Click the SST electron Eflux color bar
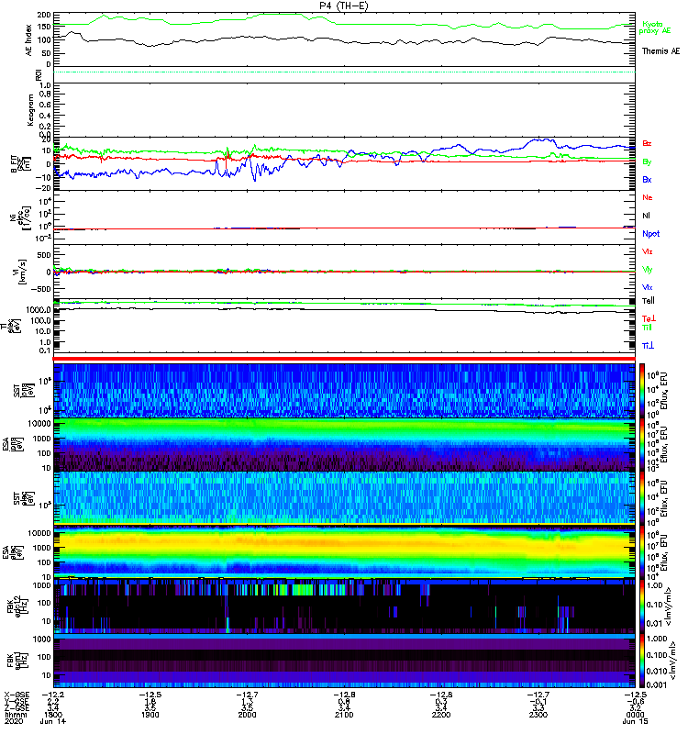Image resolution: width=688 pixels, height=734 pixels. [x=642, y=497]
